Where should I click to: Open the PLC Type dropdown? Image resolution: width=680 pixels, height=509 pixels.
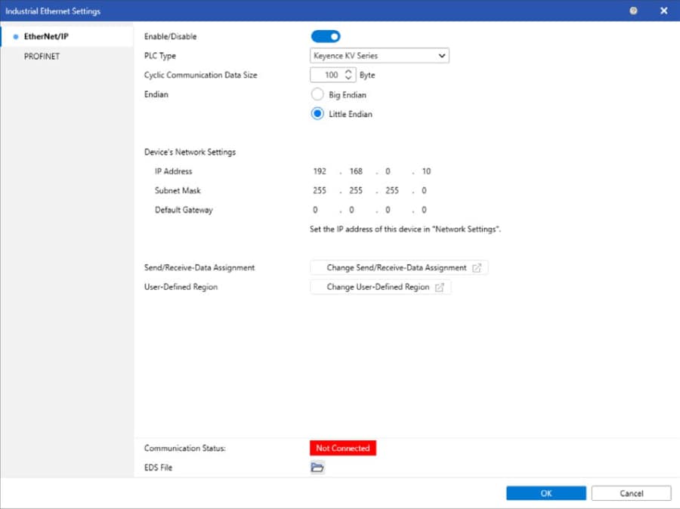[x=379, y=56]
